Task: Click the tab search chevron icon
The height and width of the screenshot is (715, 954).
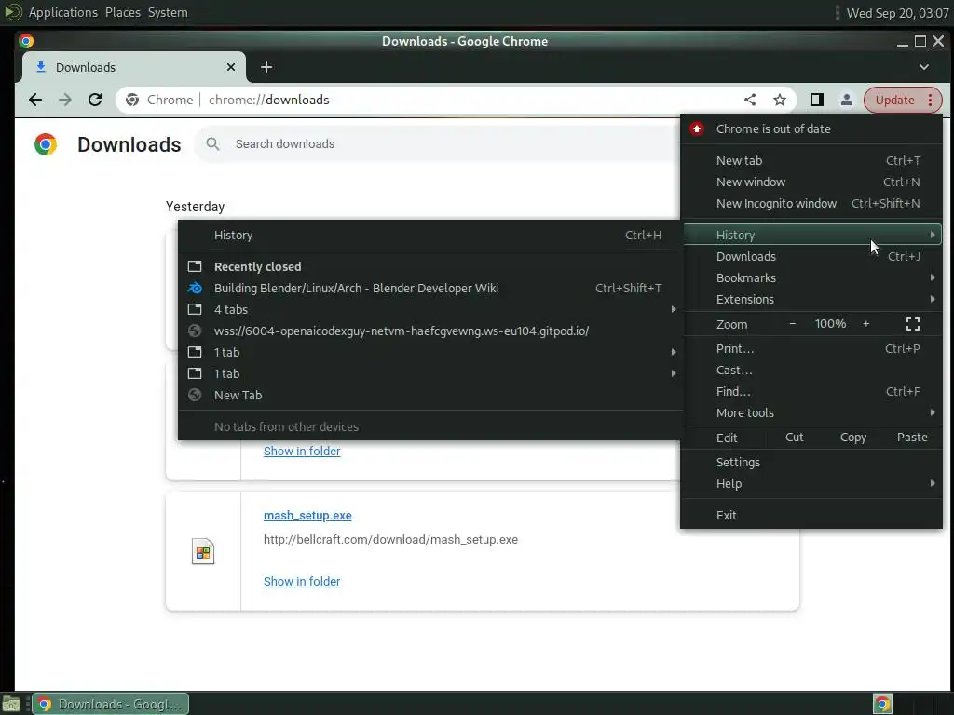Action: click(924, 67)
